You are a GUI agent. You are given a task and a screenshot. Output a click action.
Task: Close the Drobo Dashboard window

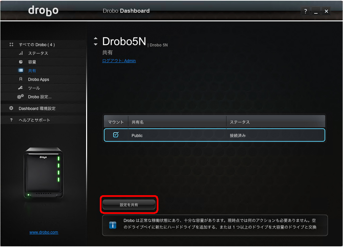326,11
